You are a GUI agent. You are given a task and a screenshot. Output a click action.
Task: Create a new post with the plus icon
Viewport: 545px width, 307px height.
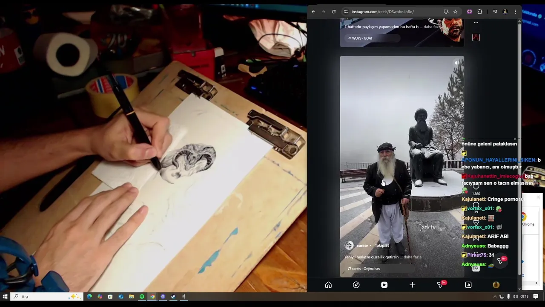[412, 285]
